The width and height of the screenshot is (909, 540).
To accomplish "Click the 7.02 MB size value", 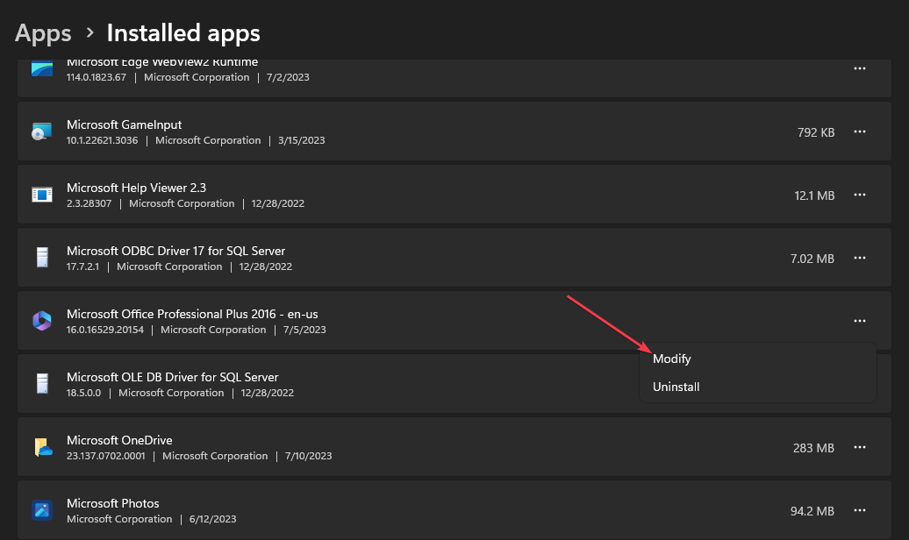I will (812, 259).
